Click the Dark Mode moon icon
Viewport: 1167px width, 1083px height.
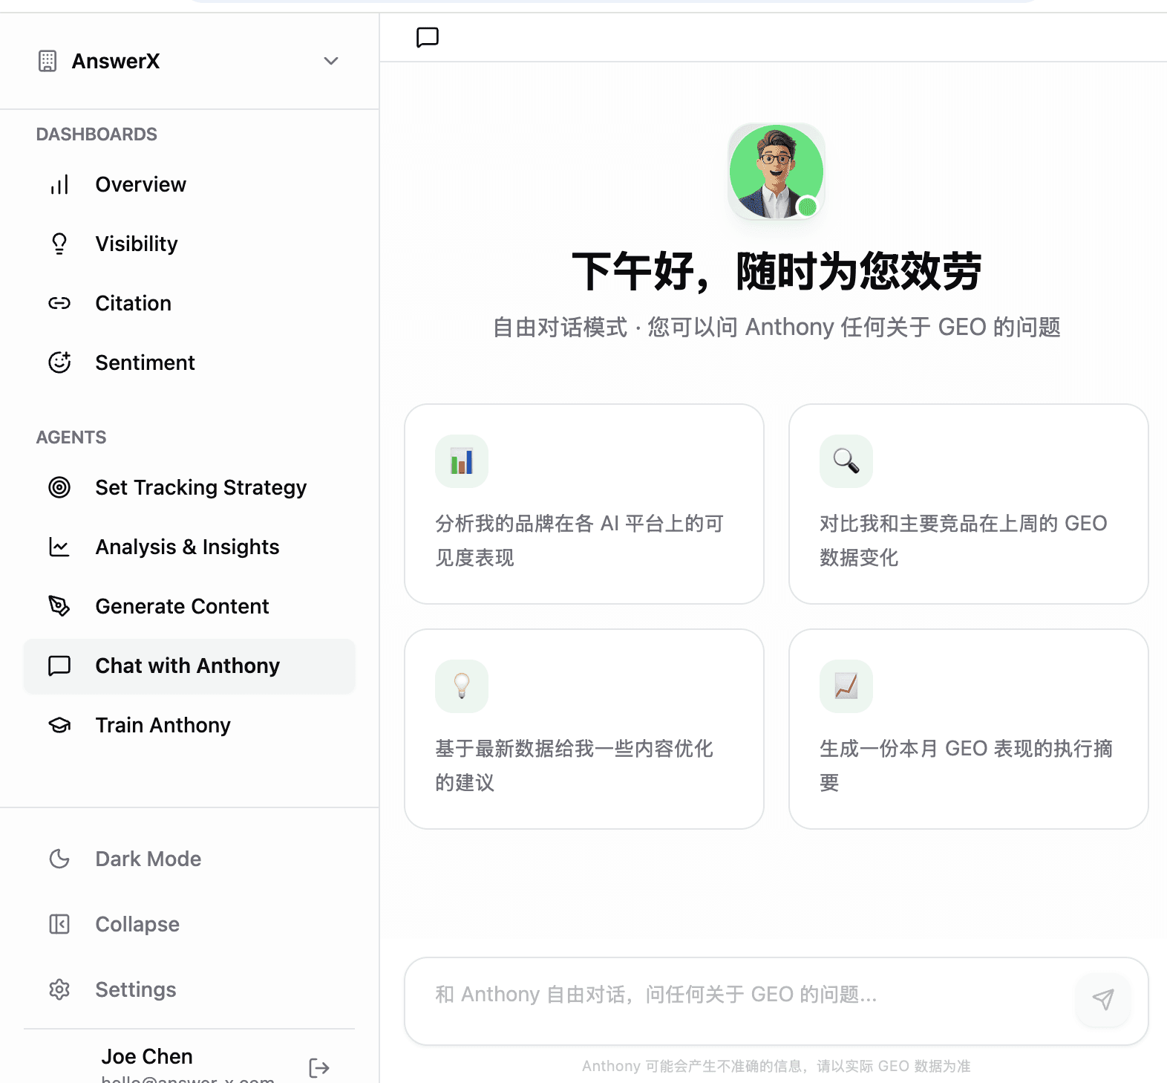(x=59, y=859)
